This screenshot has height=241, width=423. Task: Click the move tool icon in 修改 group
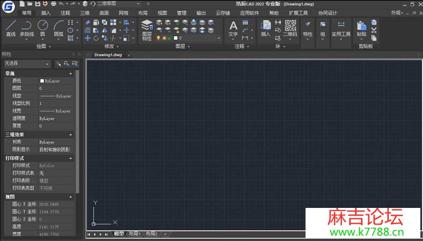pyautogui.click(x=87, y=38)
